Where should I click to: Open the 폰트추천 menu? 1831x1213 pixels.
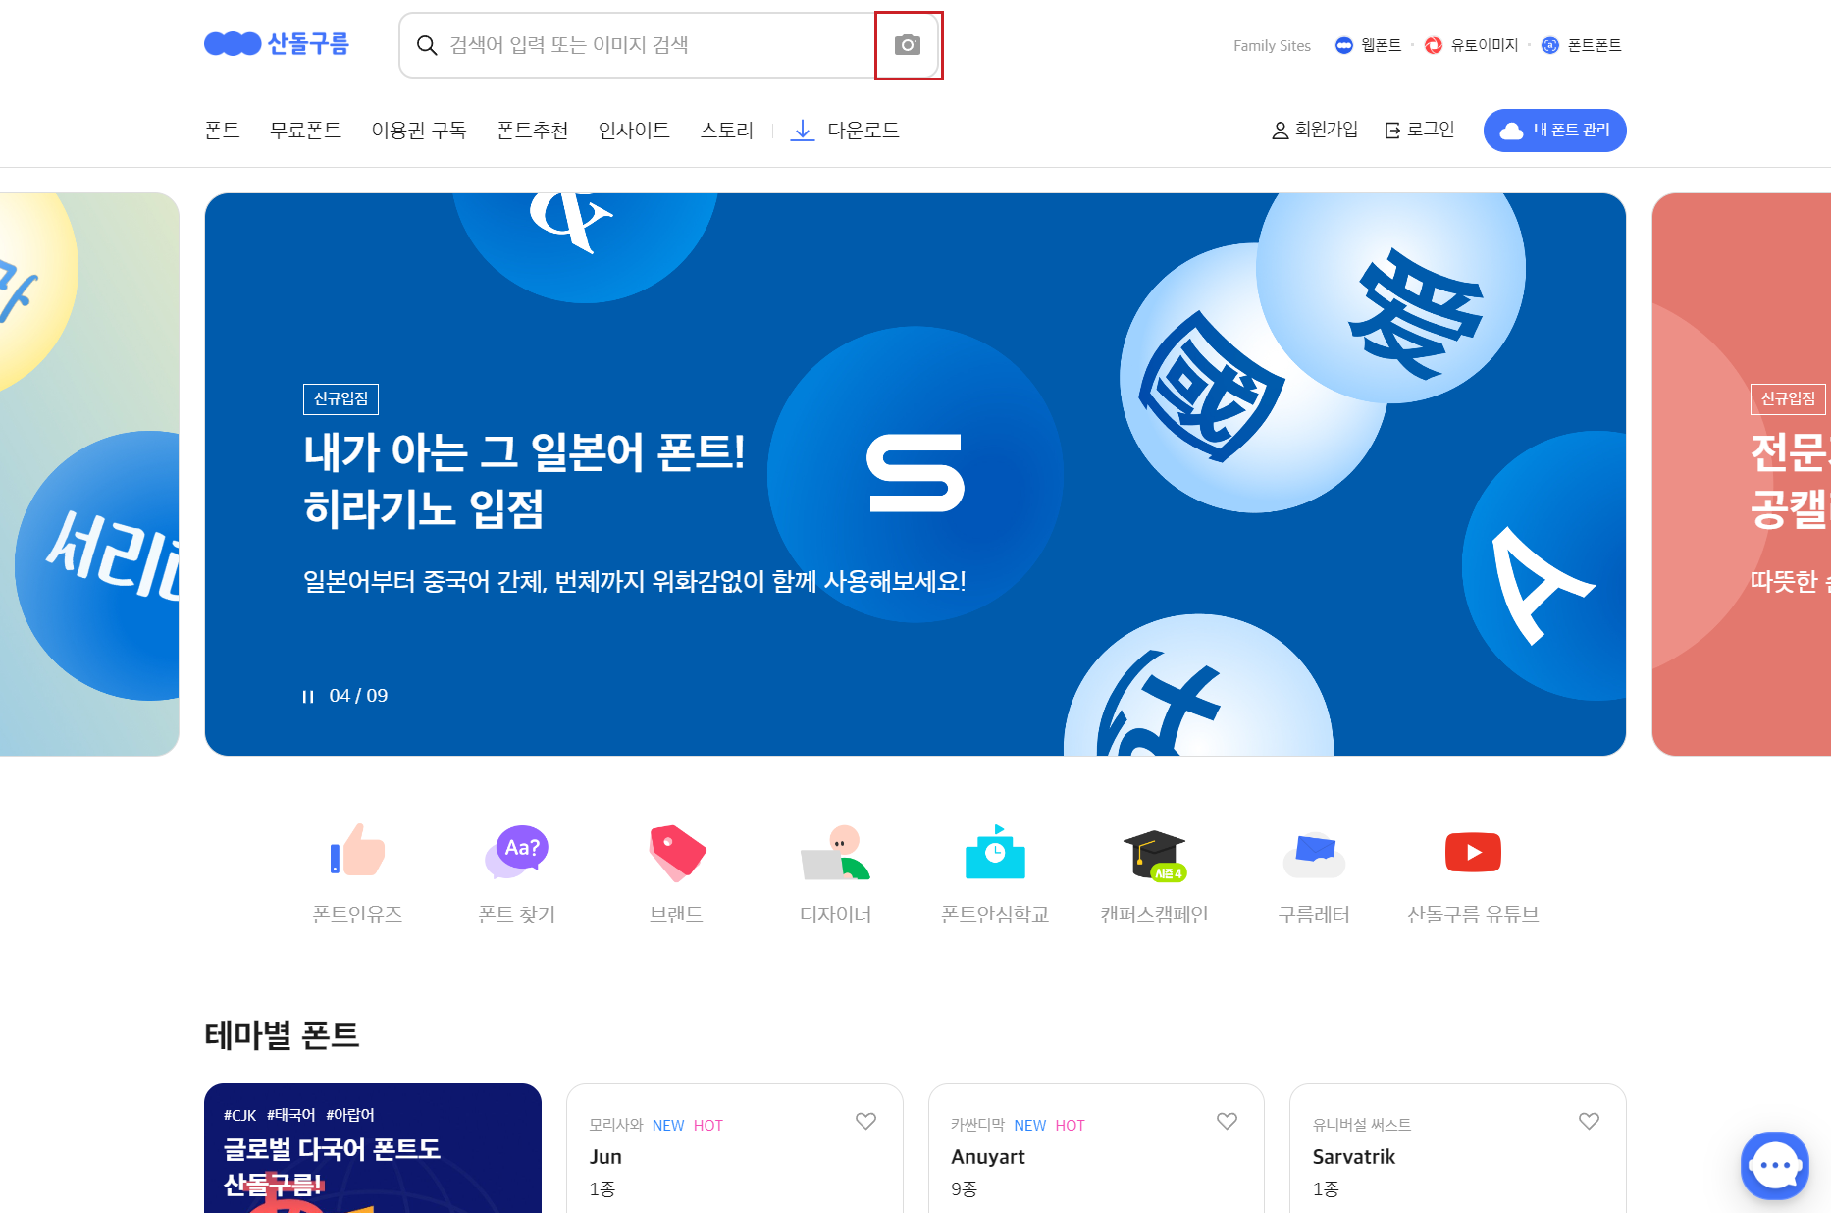(x=533, y=130)
